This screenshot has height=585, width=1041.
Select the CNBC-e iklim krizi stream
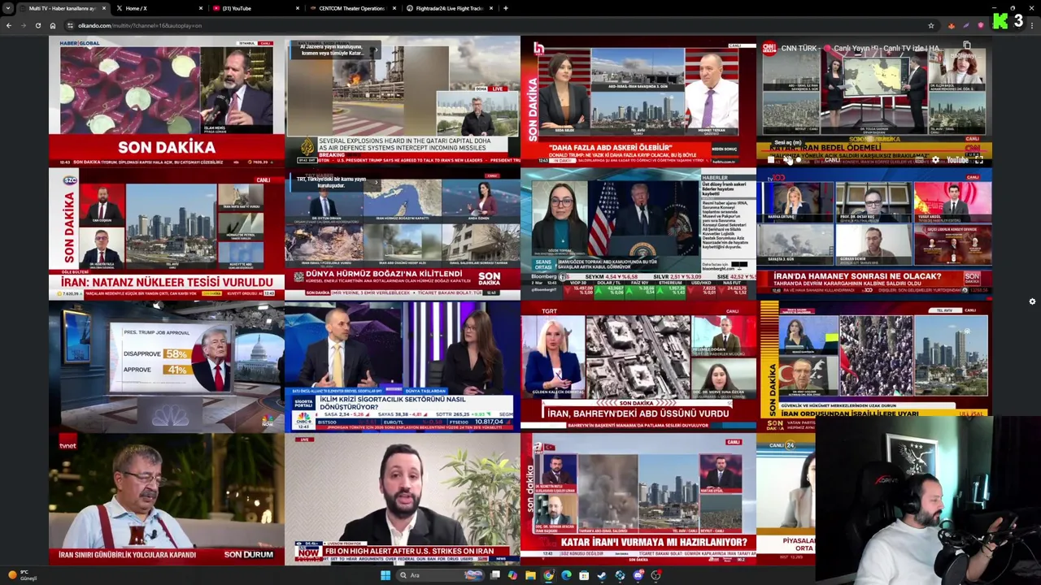tap(403, 367)
